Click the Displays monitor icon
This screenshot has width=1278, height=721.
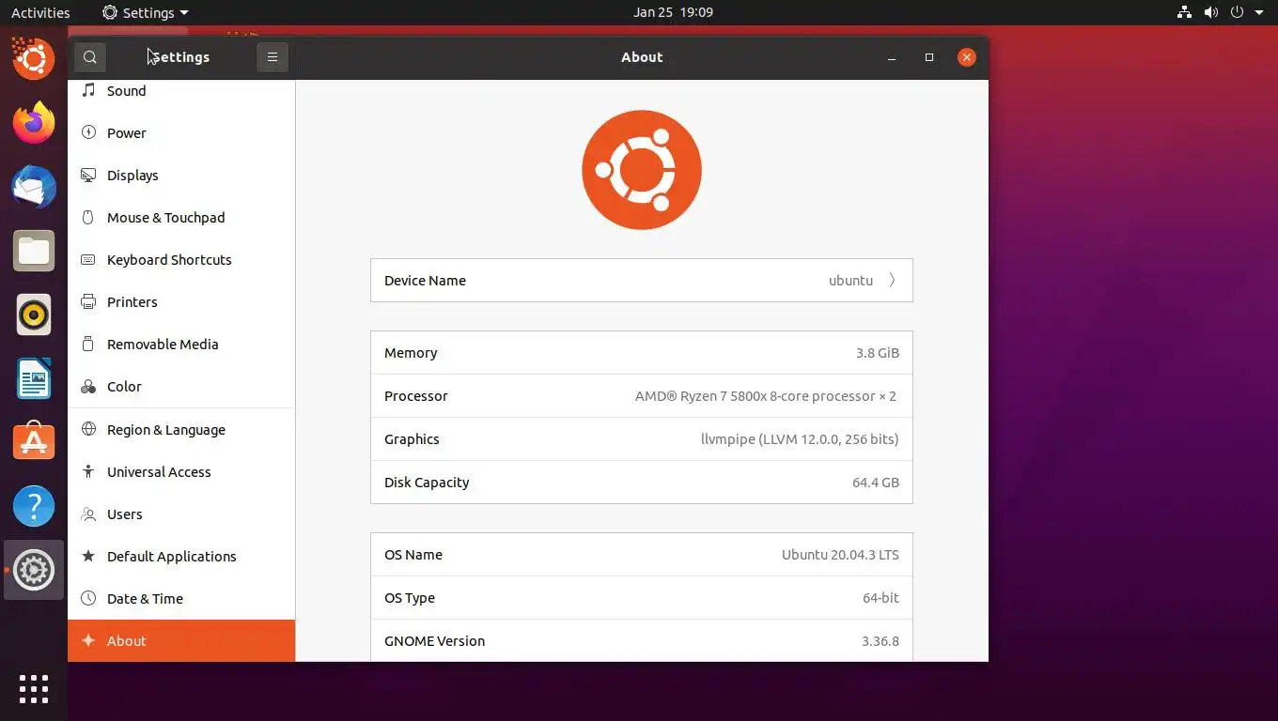(88, 175)
